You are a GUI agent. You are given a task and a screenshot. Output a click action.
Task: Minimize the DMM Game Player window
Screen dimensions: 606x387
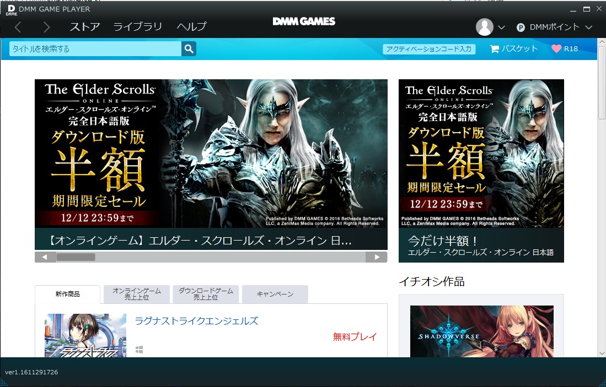pos(573,9)
